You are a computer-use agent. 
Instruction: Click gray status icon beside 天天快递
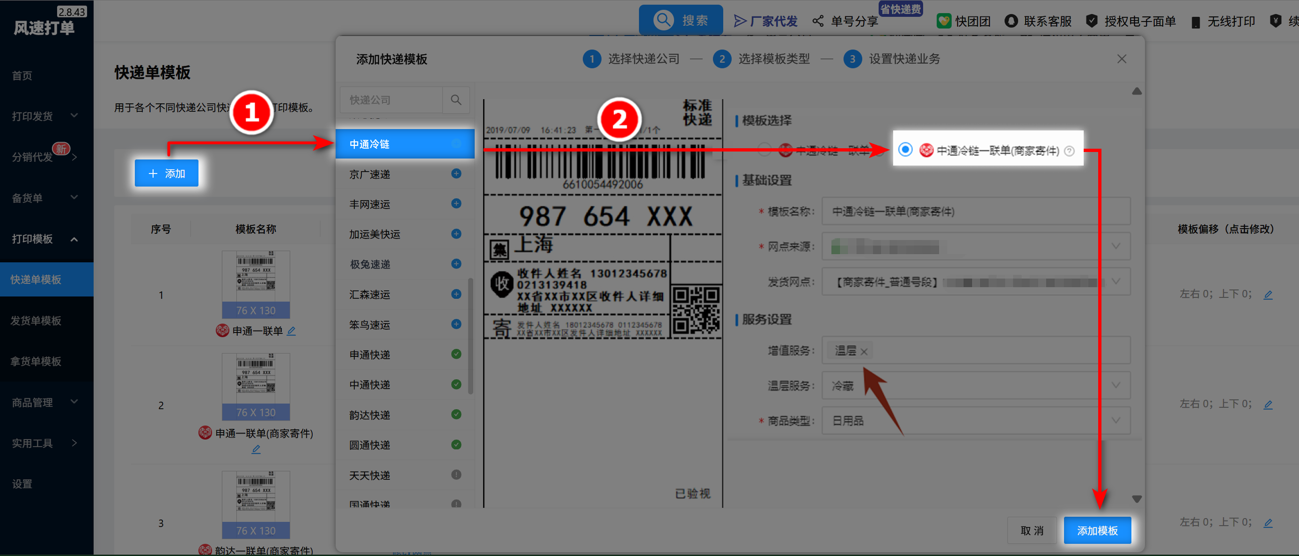(456, 475)
